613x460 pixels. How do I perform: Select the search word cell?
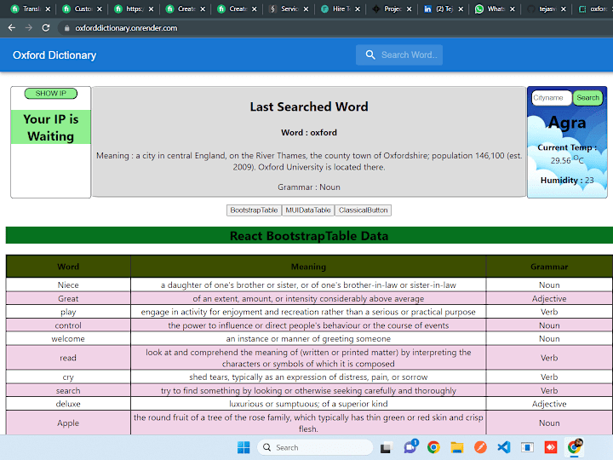[68, 390]
